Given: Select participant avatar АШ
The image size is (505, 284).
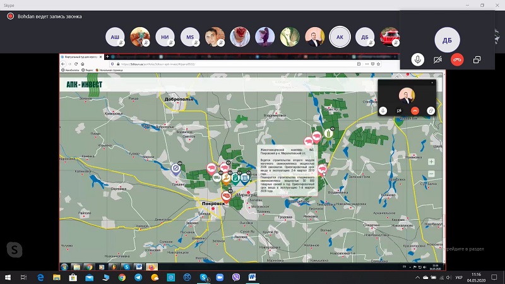Looking at the screenshot, I should [115, 37].
